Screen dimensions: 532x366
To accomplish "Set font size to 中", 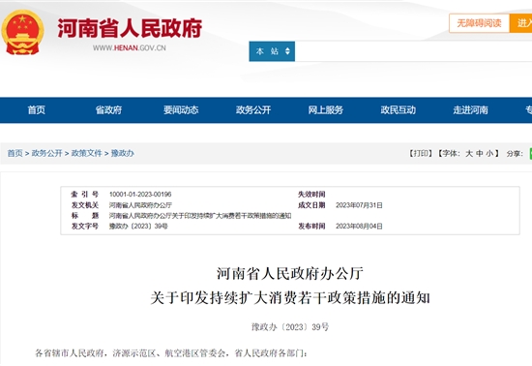I will (x=479, y=153).
